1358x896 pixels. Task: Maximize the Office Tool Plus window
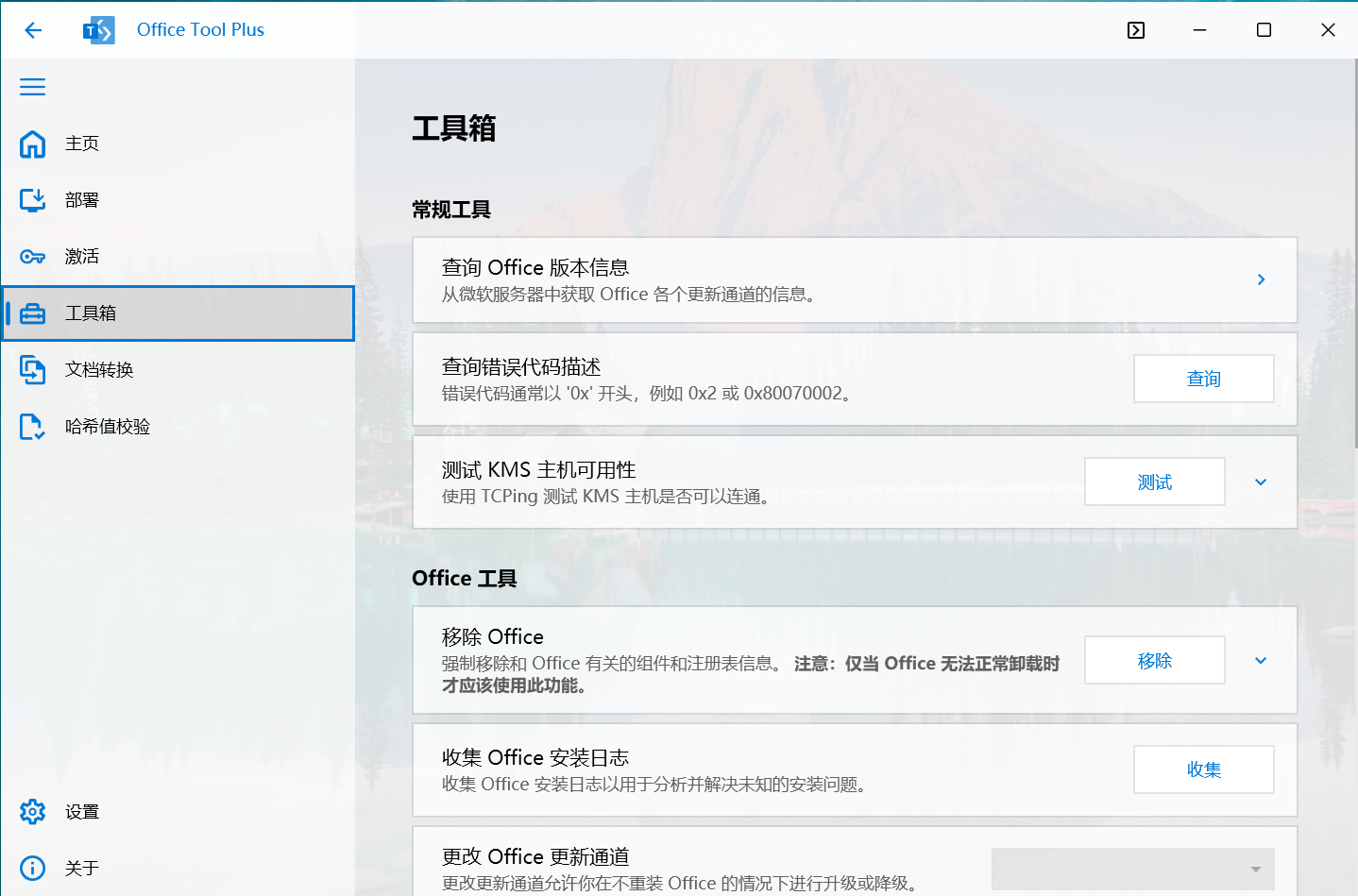tap(1264, 30)
